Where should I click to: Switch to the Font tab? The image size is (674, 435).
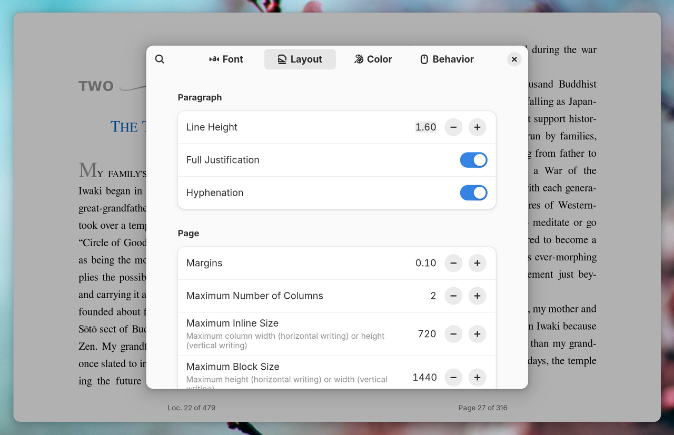pyautogui.click(x=226, y=59)
